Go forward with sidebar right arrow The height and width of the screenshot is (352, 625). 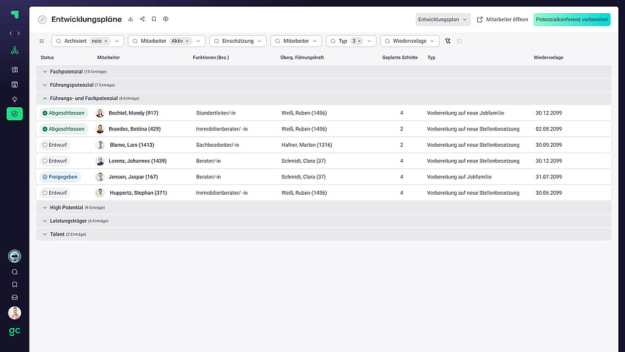18,33
